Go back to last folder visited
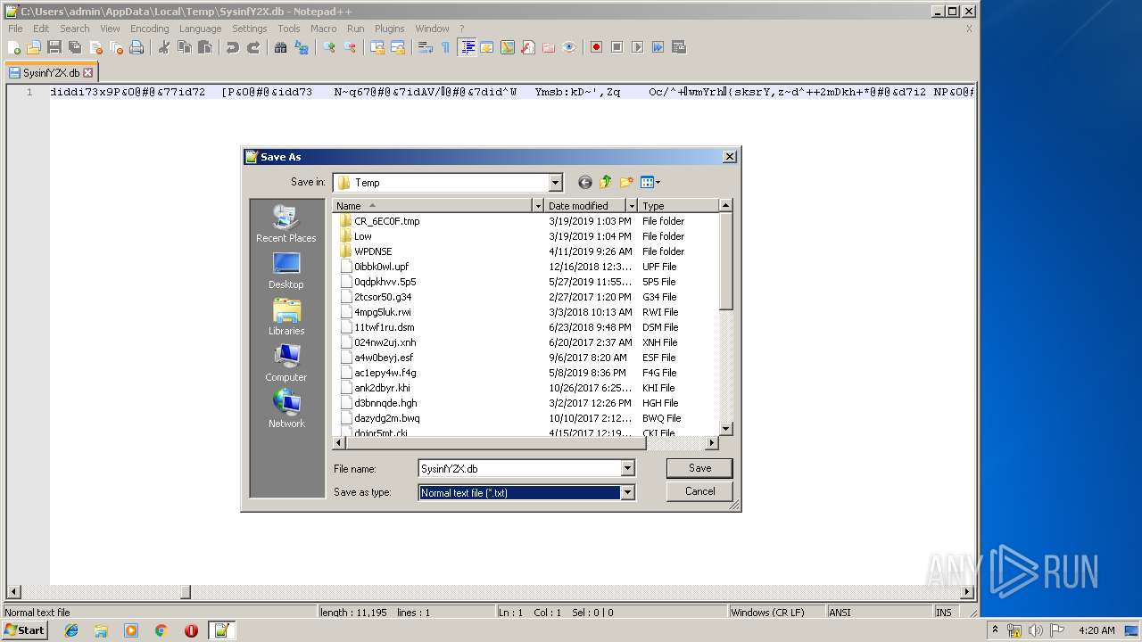 pos(584,182)
